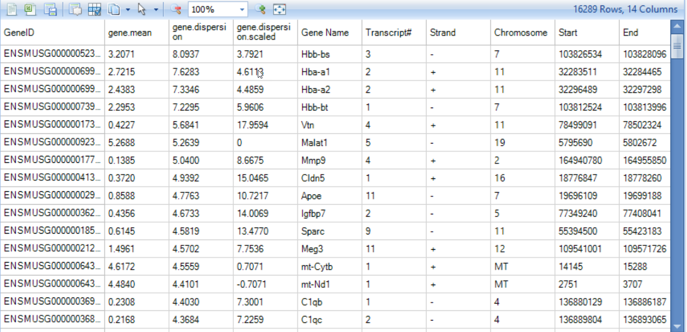Click the gene.dispersion value 8.0937

click(x=186, y=54)
